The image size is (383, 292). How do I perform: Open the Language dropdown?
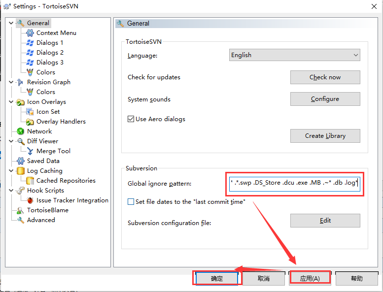[295, 55]
